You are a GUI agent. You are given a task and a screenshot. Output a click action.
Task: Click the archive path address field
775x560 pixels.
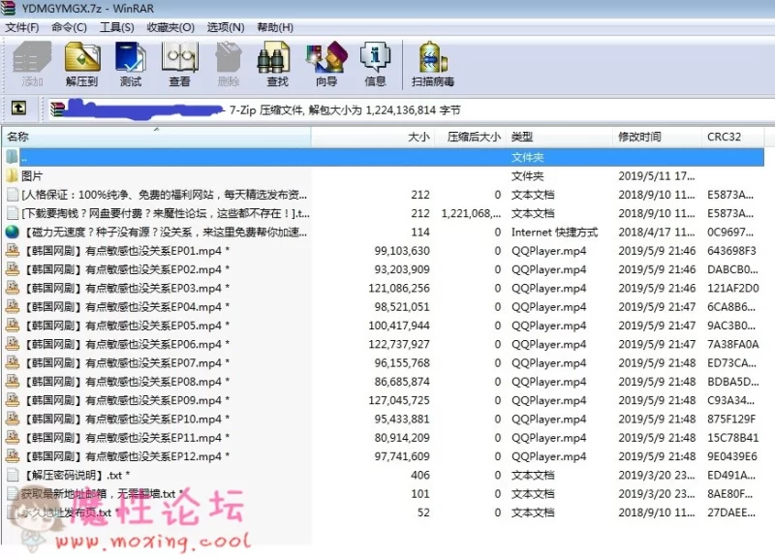410,109
